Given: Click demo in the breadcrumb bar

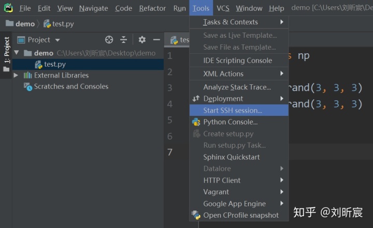Looking at the screenshot, I should coord(25,24).
